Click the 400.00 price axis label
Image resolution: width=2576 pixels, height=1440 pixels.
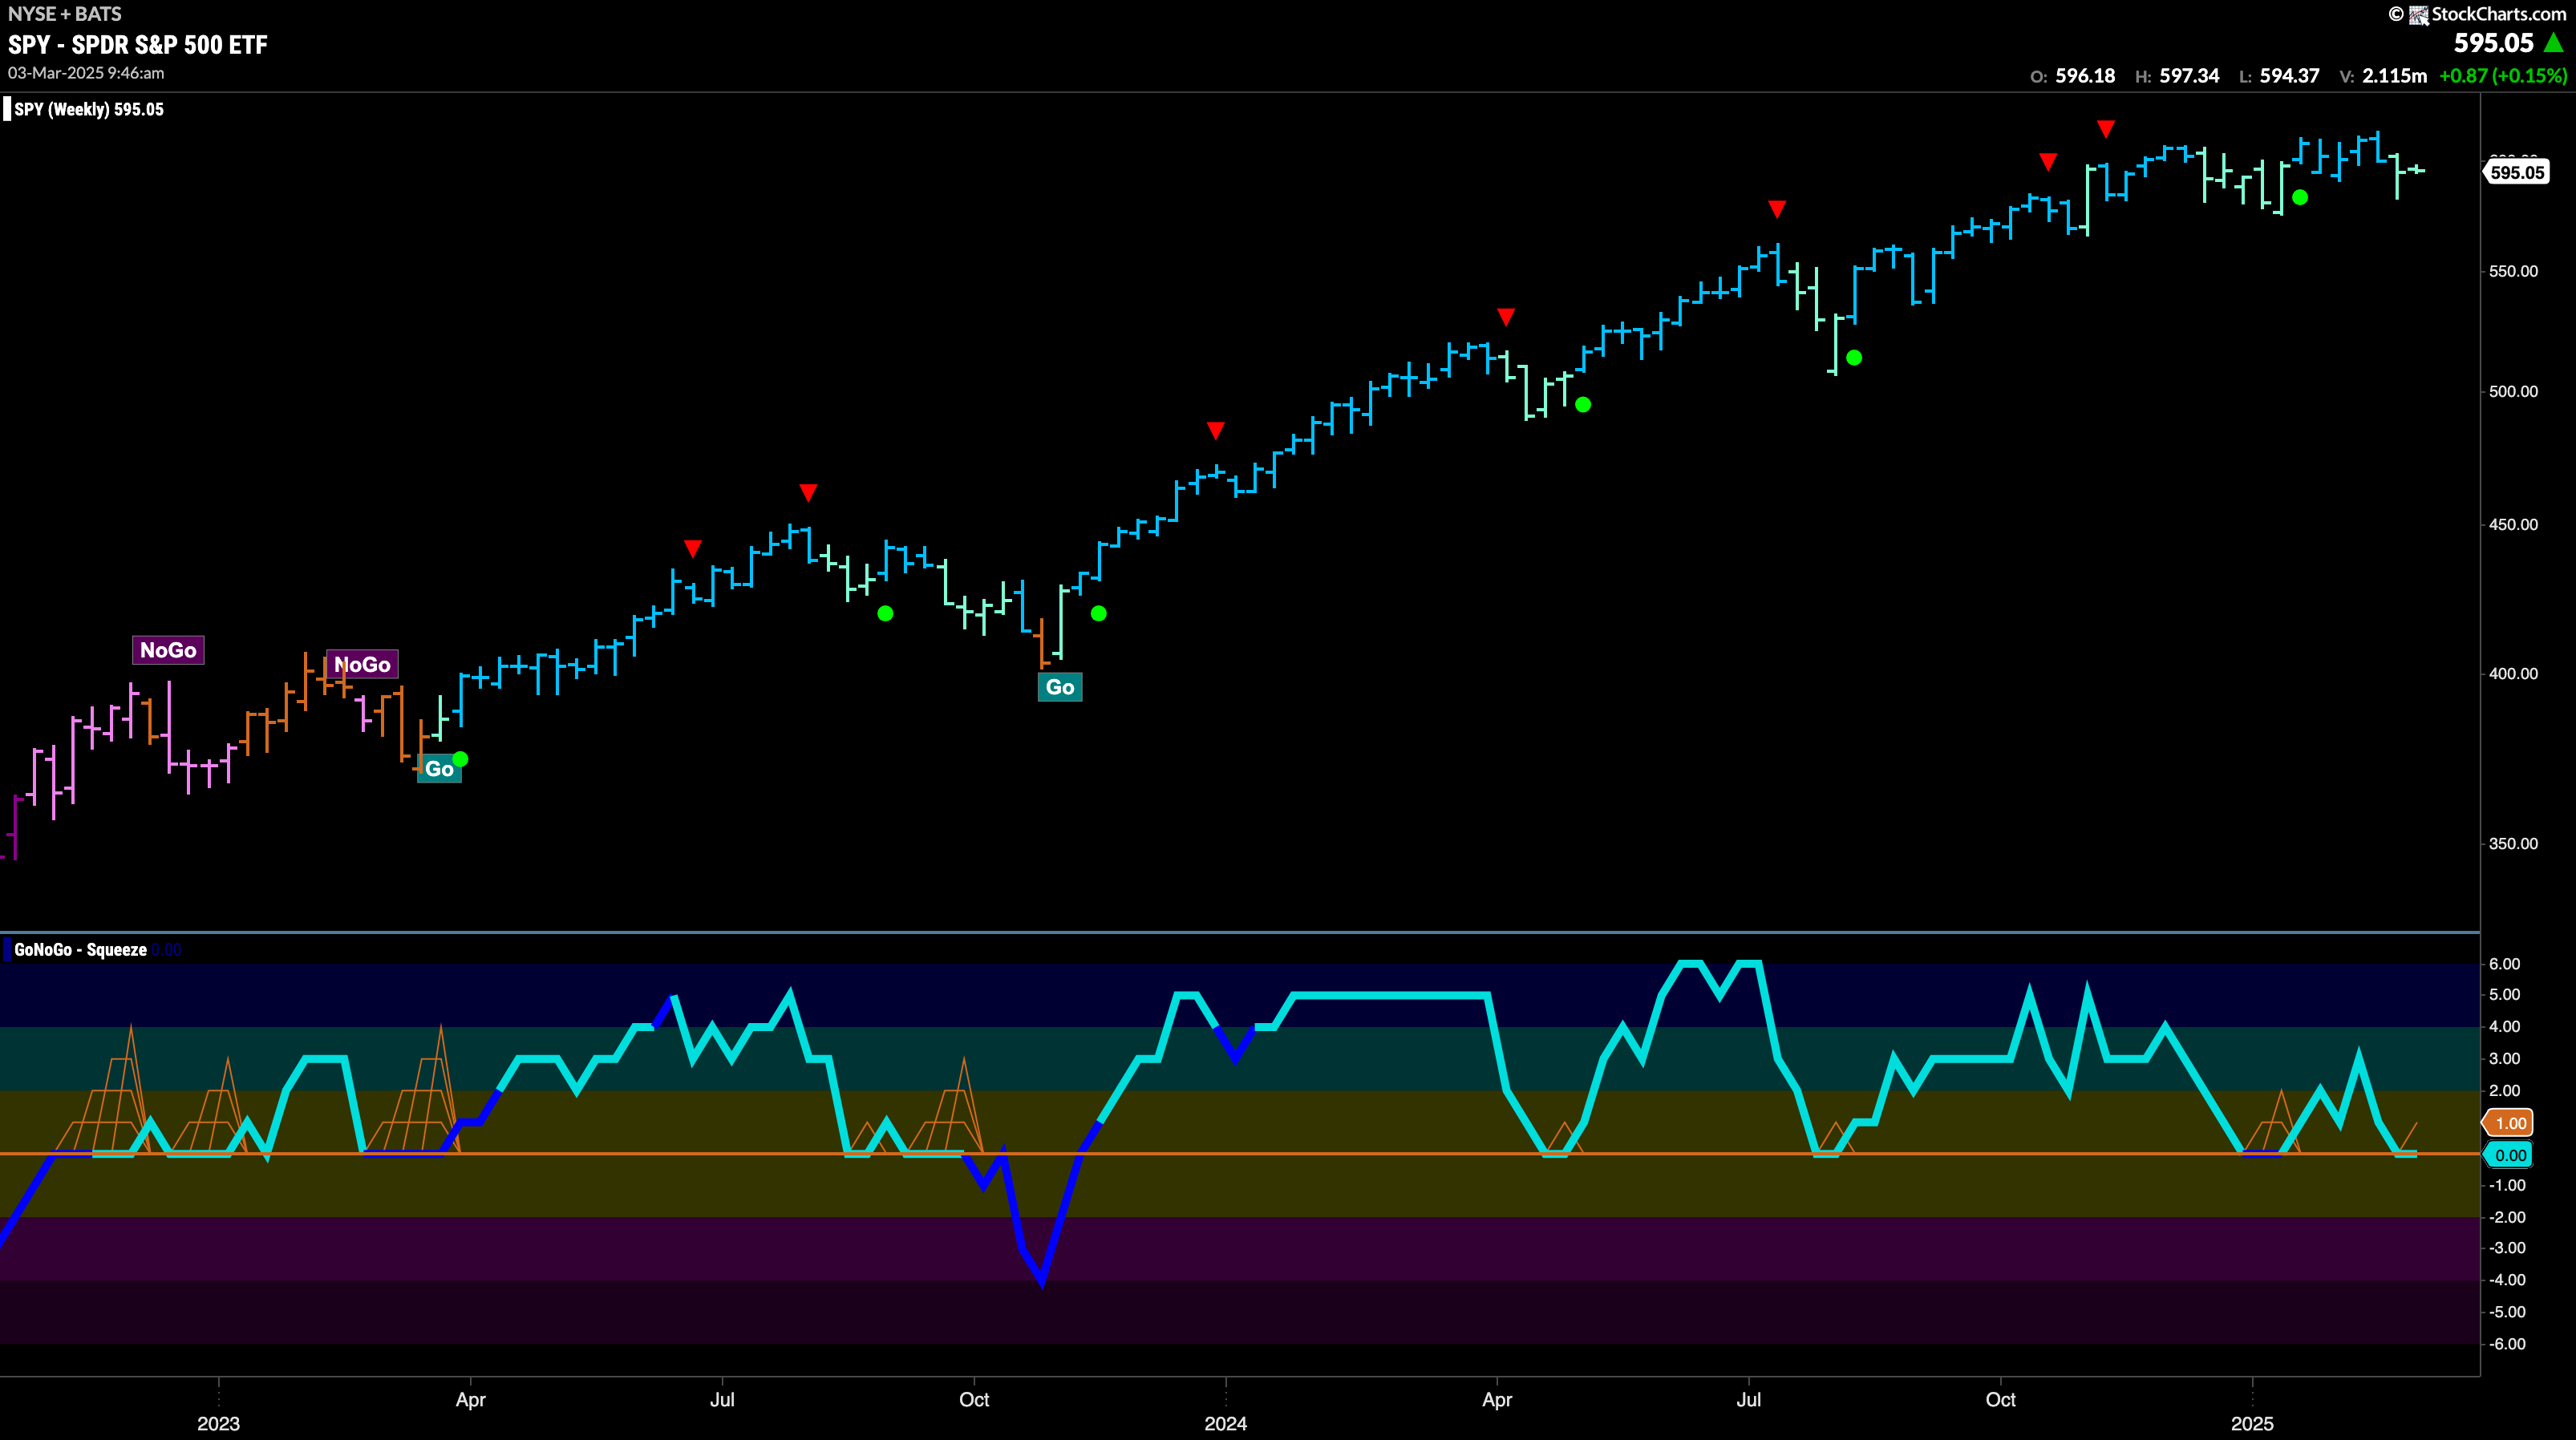[2513, 673]
